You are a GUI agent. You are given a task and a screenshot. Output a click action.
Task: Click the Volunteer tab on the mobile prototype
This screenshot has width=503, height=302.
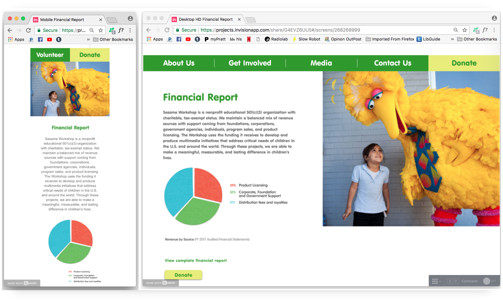(50, 55)
